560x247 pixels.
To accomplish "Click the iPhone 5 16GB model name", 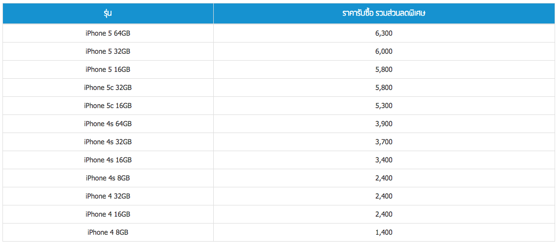I will point(108,69).
